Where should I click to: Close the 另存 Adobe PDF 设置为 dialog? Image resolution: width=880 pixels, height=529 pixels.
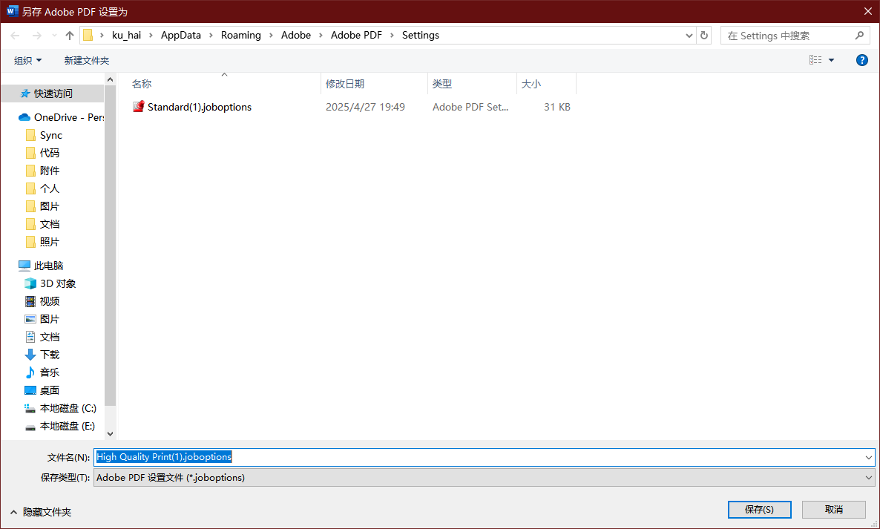[867, 11]
